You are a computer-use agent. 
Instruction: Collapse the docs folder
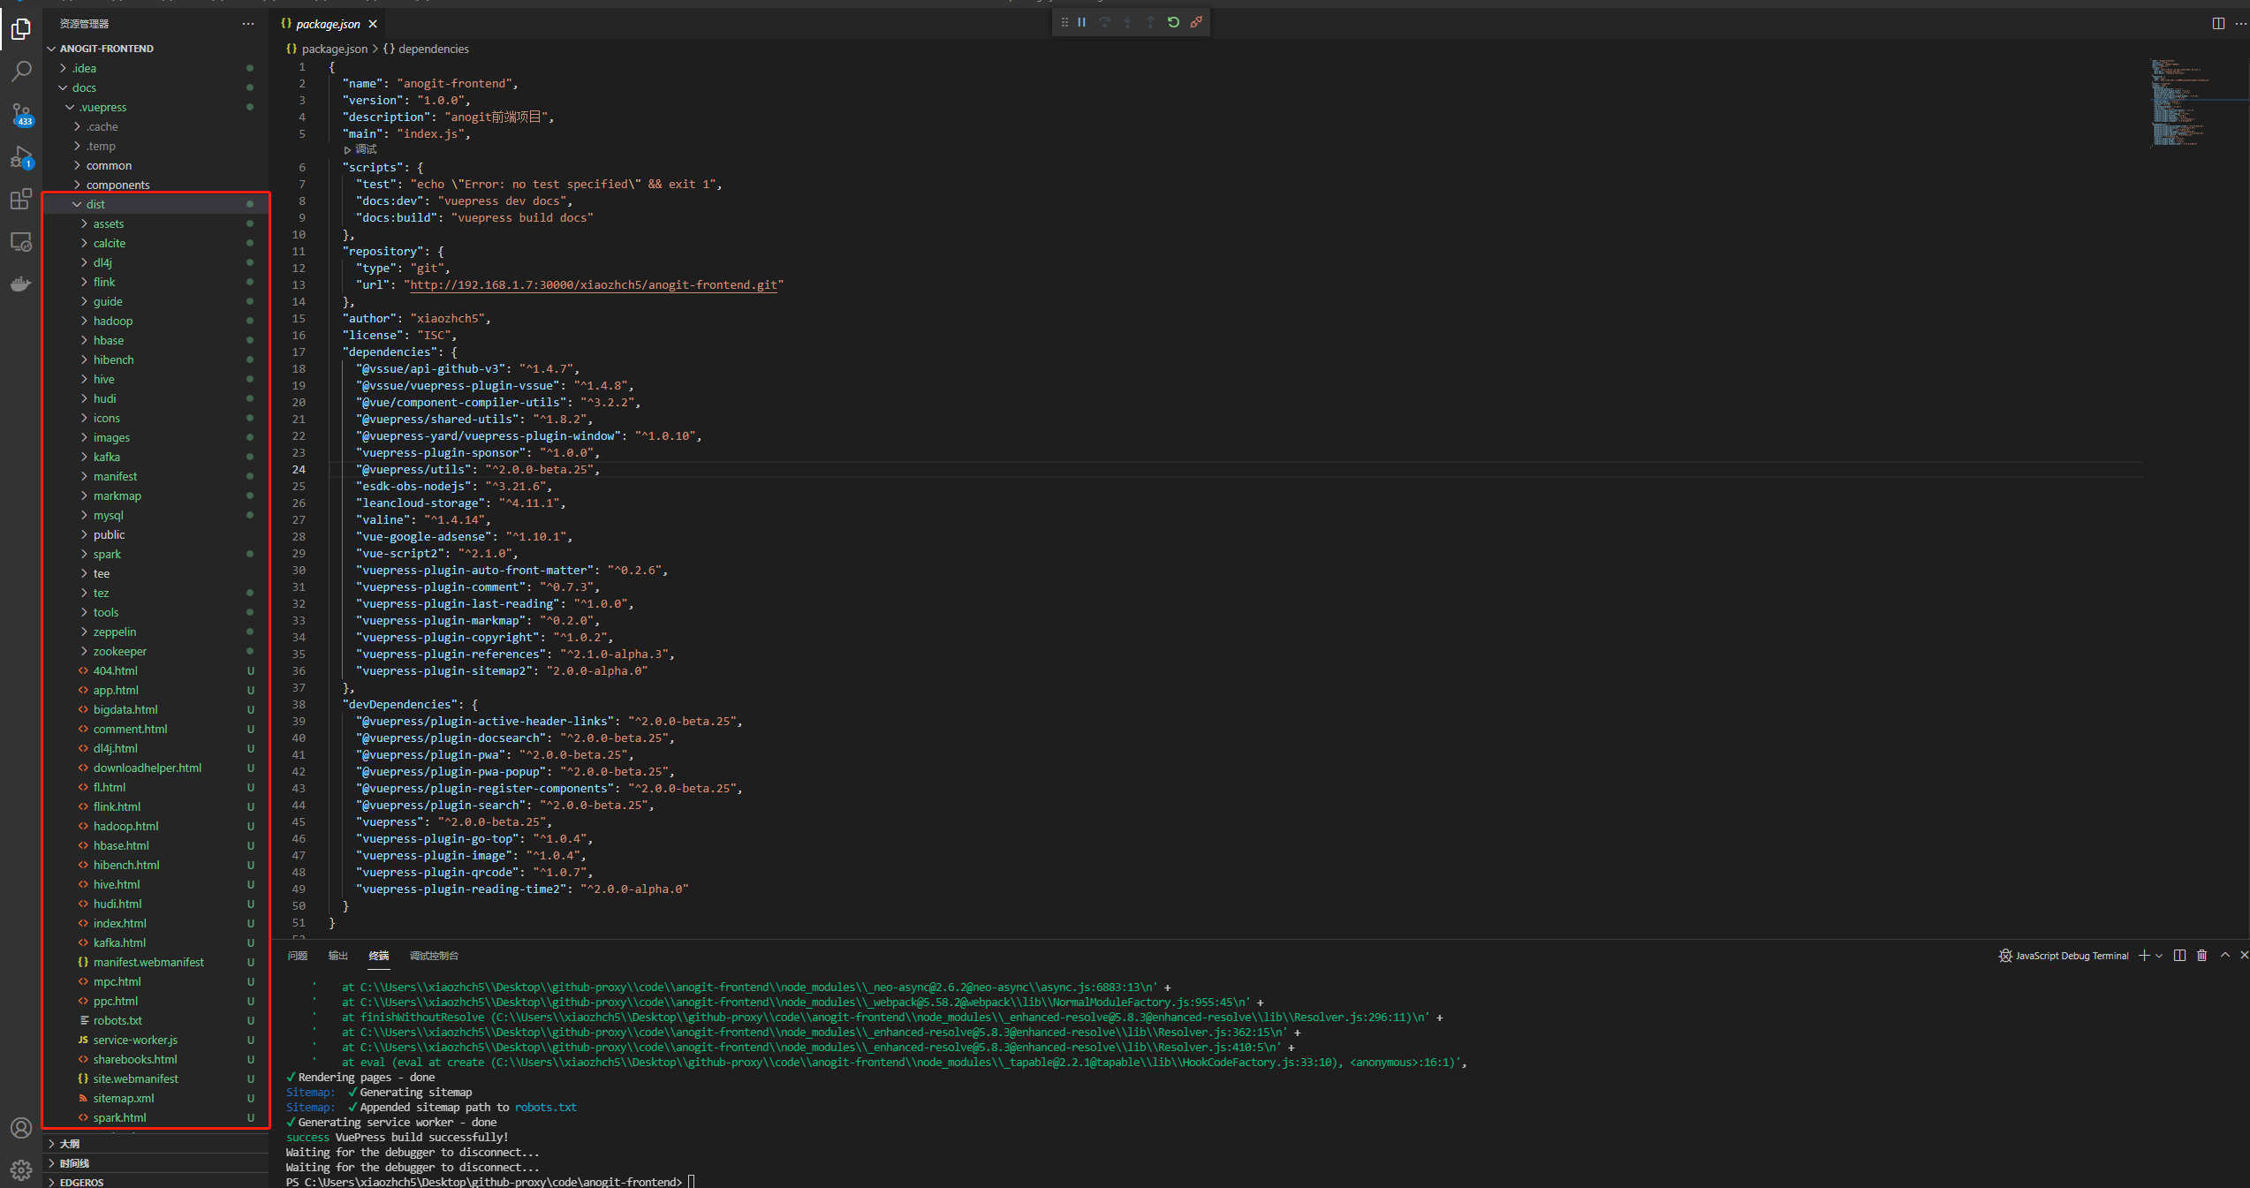tap(156, 87)
